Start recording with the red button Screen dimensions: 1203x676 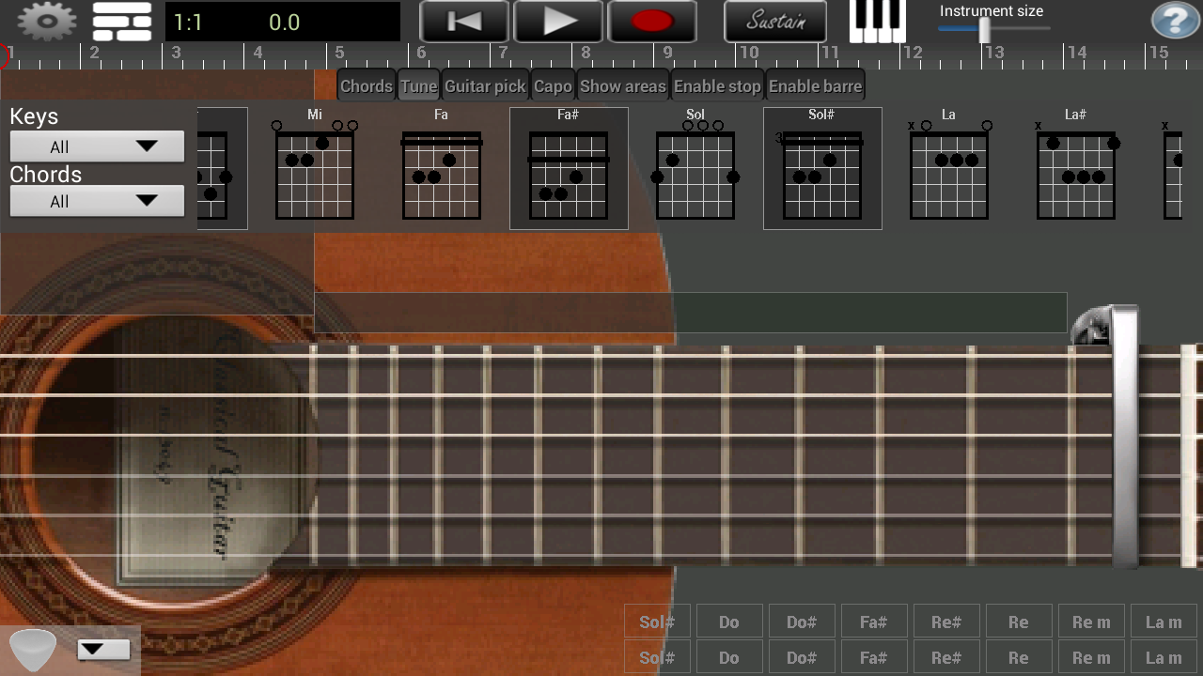652,22
